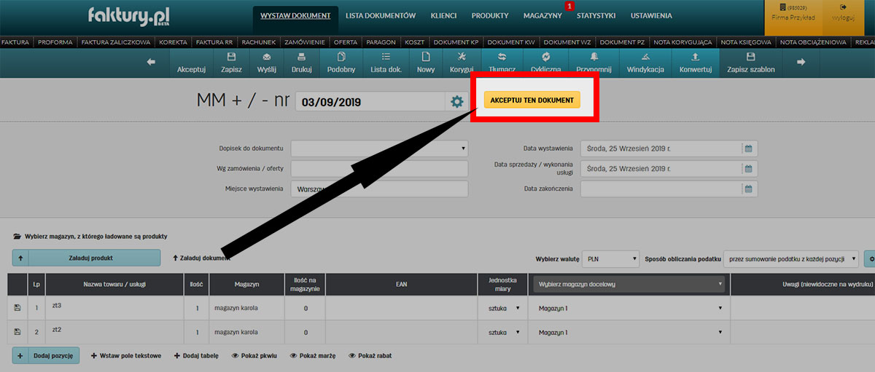
Task: Open the Magazyny menu
Action: click(542, 15)
